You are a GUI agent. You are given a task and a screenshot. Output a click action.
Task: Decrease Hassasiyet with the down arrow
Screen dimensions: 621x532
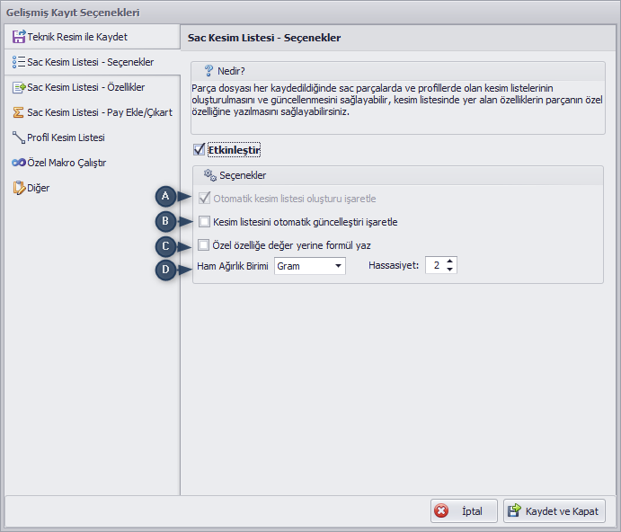coord(449,270)
